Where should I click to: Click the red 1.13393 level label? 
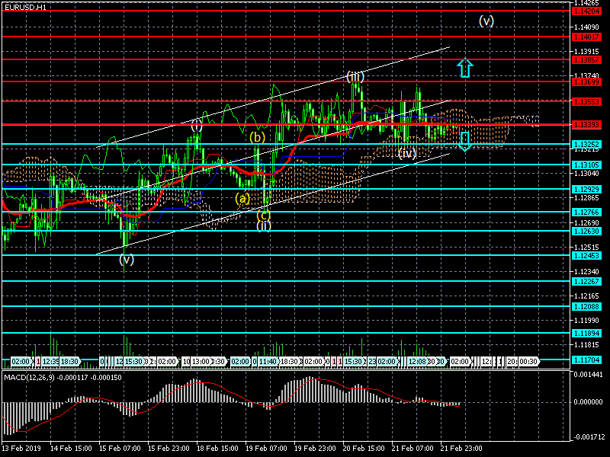click(586, 125)
